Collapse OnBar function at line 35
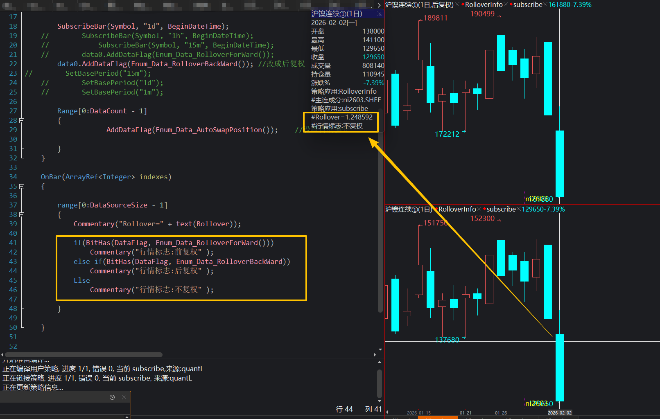The image size is (660, 419). [22, 187]
